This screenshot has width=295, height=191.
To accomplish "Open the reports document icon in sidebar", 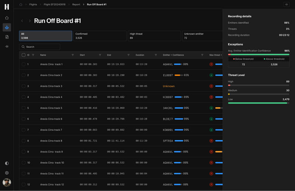I will [7, 37].
